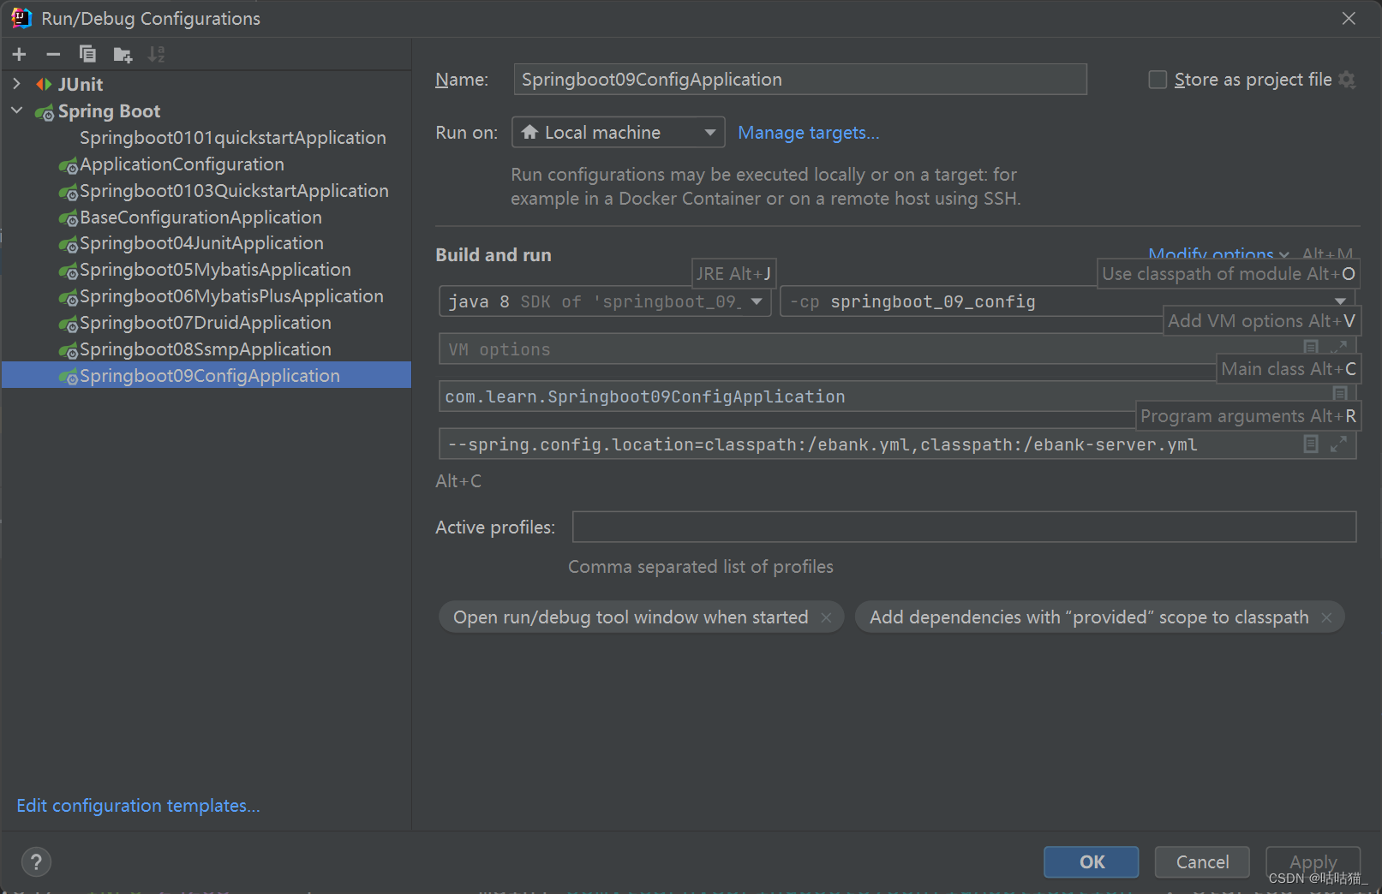
Task: Open help via the question mark icon
Action: [36, 861]
